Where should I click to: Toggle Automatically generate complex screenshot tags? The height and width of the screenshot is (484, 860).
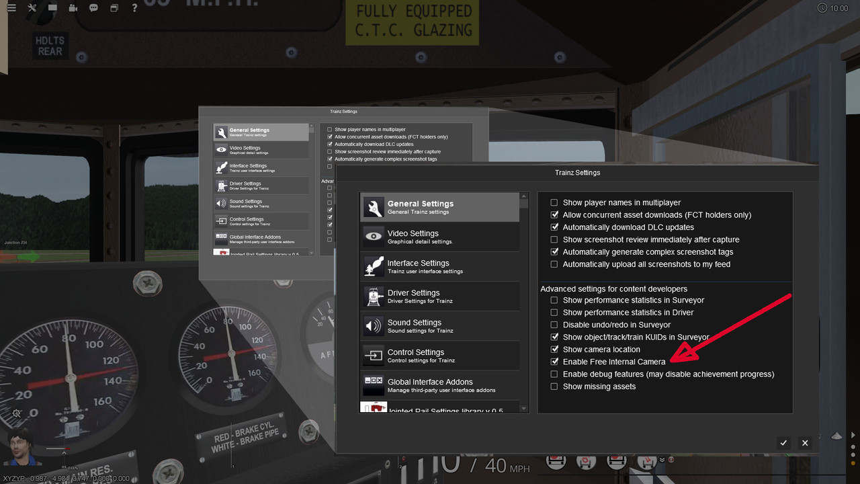pos(554,252)
